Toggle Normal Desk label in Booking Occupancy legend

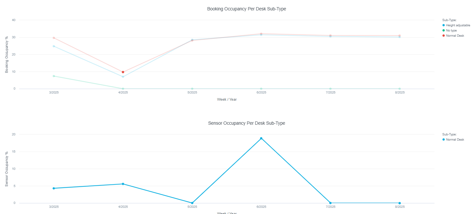click(455, 36)
